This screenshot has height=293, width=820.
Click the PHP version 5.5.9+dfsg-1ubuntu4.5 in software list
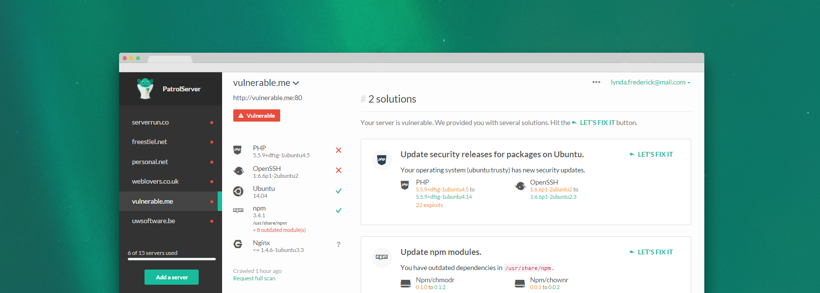281,155
